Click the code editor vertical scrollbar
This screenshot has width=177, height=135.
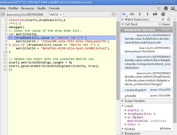118,60
